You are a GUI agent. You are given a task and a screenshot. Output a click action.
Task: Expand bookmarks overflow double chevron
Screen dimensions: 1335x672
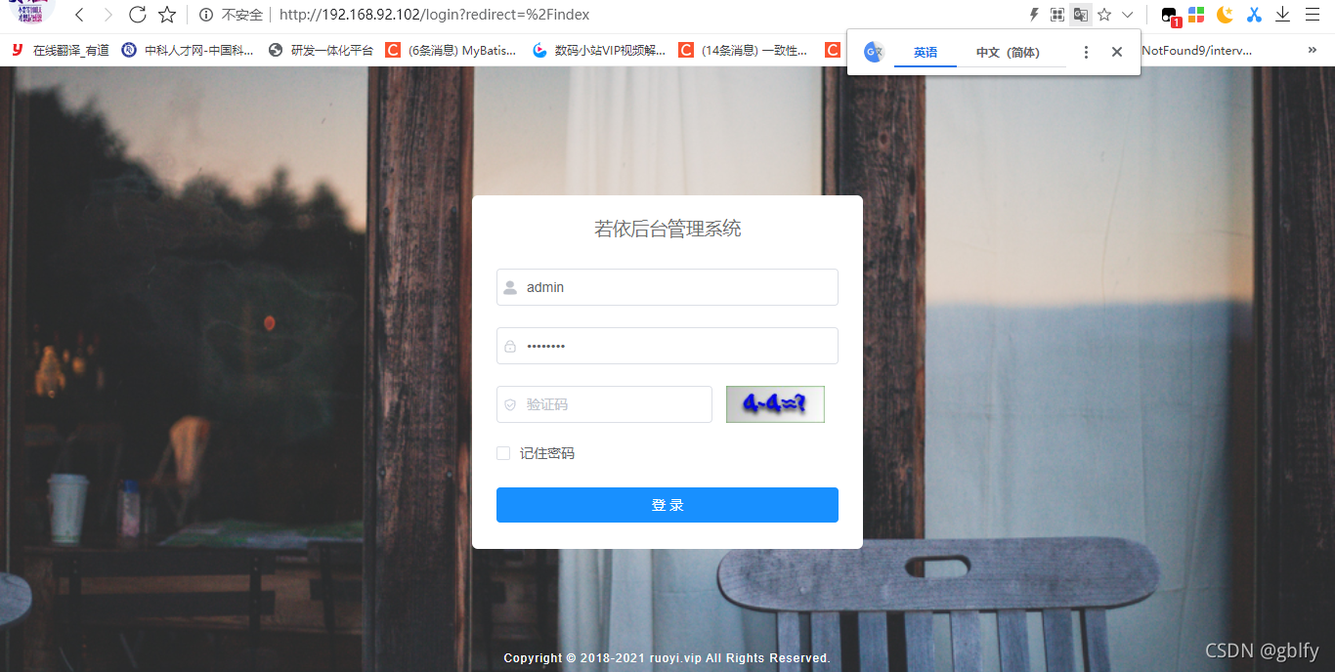tap(1312, 50)
